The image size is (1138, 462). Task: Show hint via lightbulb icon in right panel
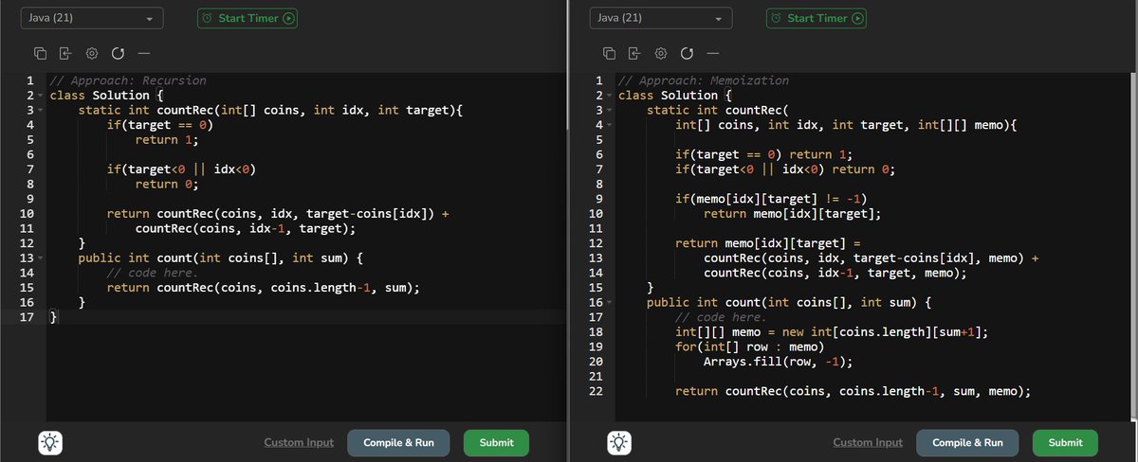(x=619, y=442)
